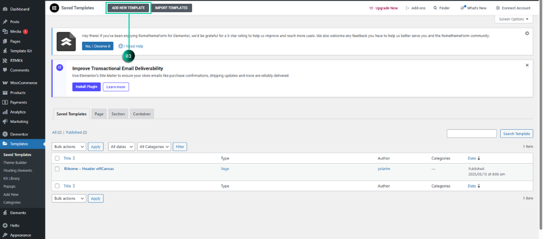Click the Add New Template button
The width and height of the screenshot is (543, 239).
(x=128, y=8)
